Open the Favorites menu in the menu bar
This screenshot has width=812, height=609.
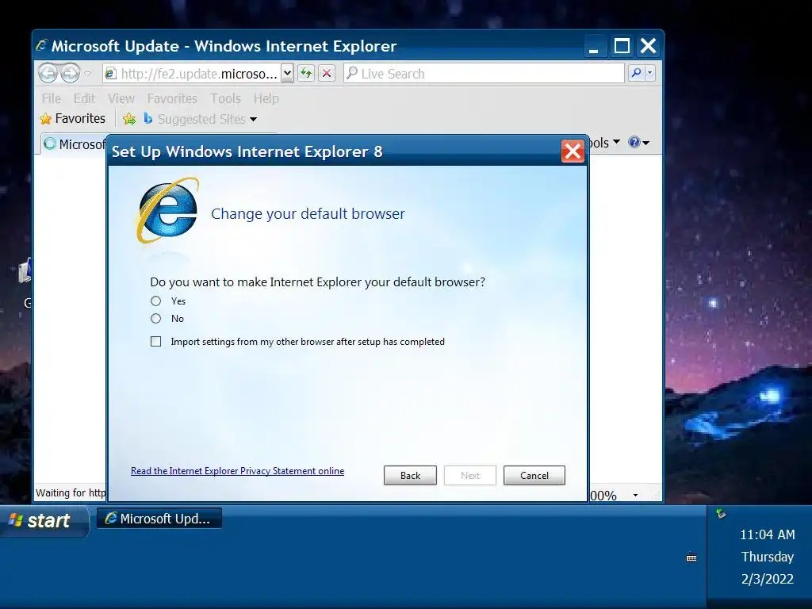[172, 98]
